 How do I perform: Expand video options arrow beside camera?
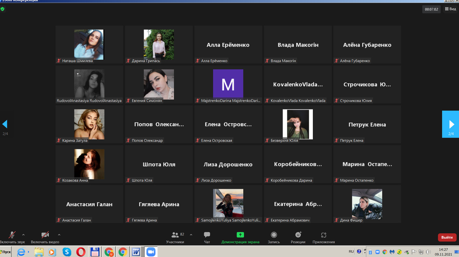(59, 235)
